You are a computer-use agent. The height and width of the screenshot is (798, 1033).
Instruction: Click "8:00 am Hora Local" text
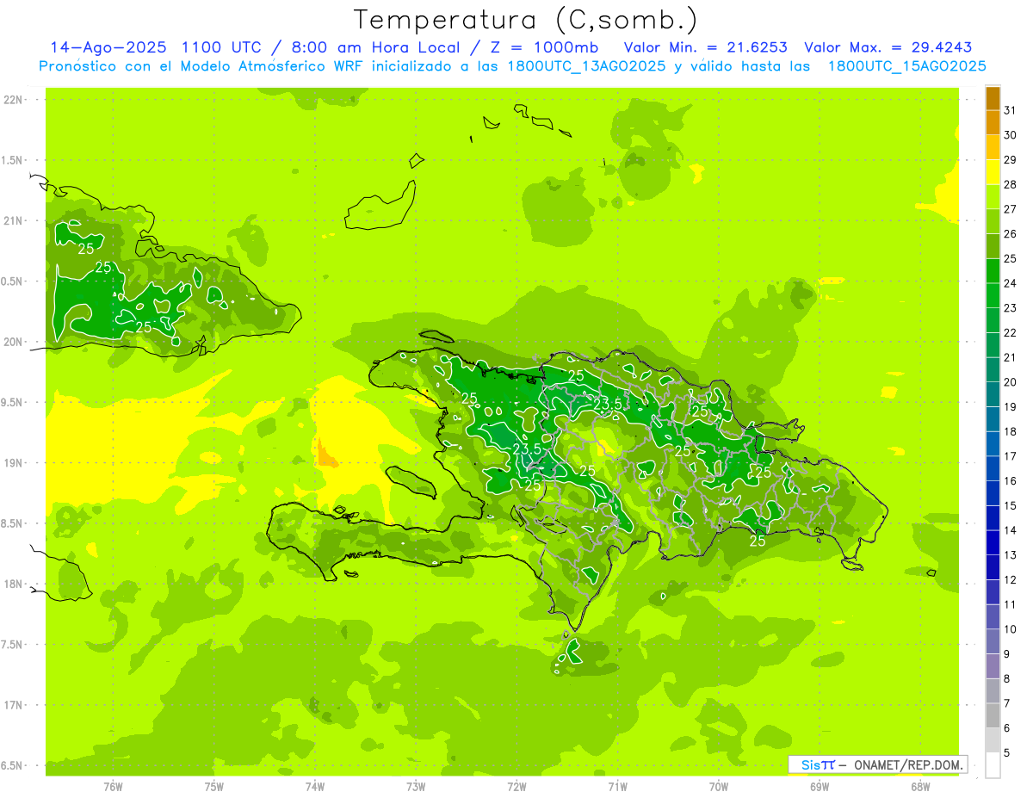[x=380, y=47]
